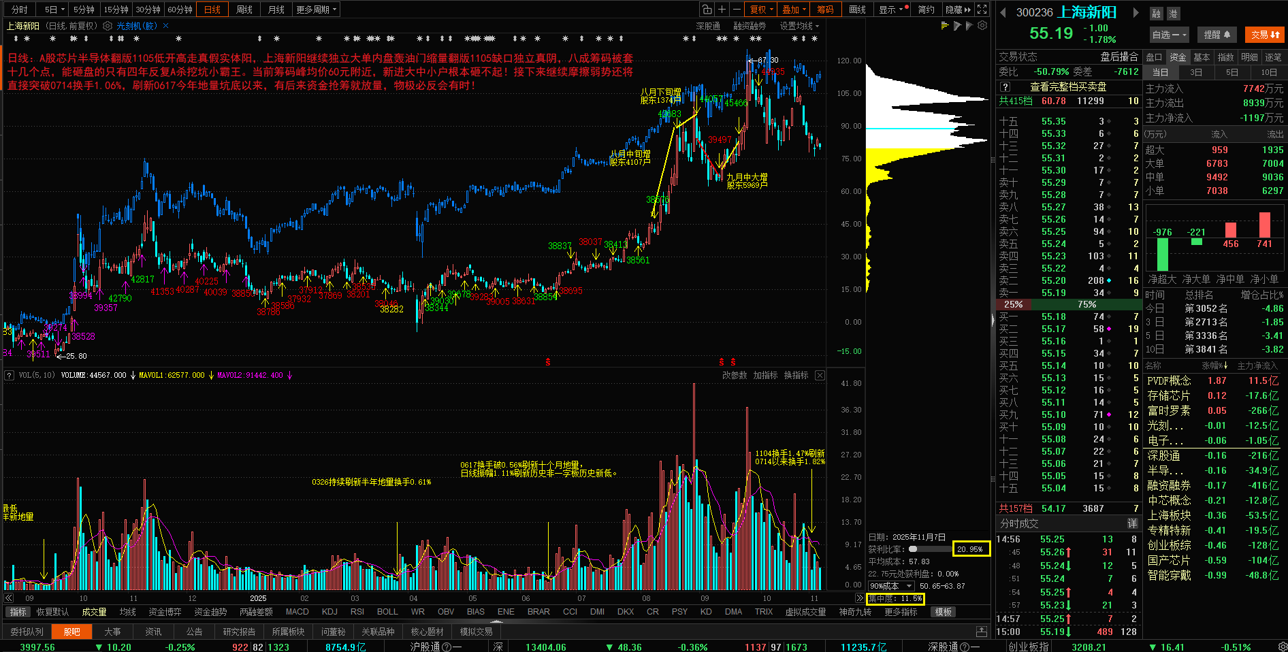
Task: Zoom in the chart with the plus icon
Action: [x=722, y=10]
